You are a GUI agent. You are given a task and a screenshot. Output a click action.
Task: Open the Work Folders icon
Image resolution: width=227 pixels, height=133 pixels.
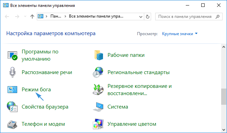tap(99, 55)
